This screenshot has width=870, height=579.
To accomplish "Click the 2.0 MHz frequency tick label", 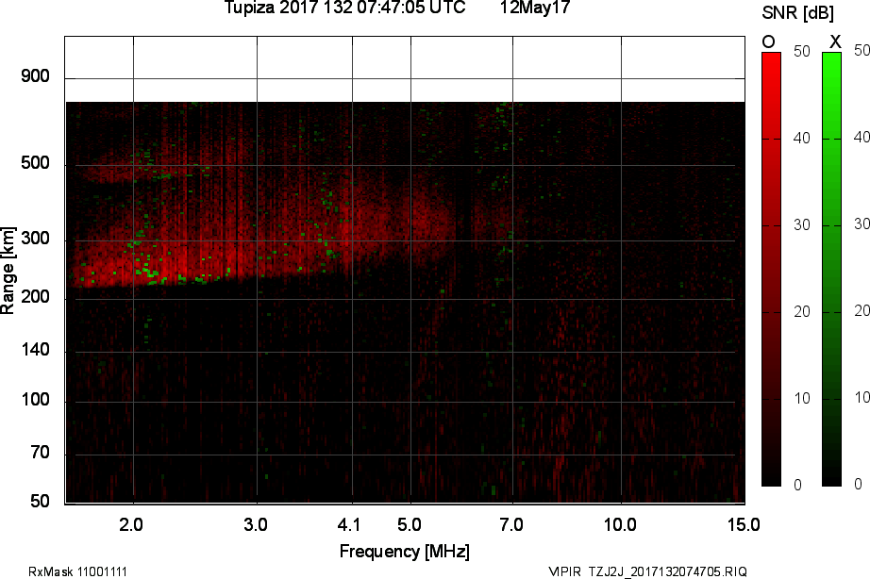I will (131, 524).
